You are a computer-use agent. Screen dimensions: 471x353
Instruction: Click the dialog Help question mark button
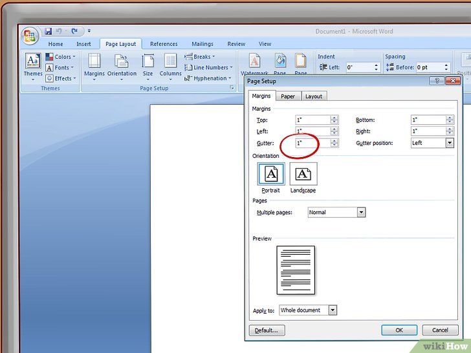click(437, 80)
